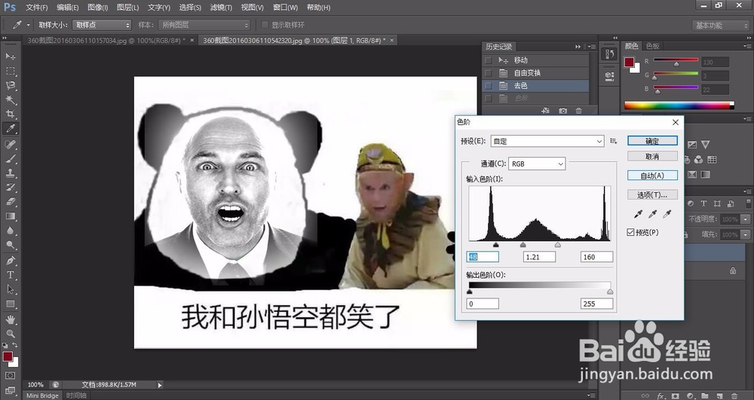Cancel the Levels dialog
Screen dimensions: 754x400
click(652, 156)
